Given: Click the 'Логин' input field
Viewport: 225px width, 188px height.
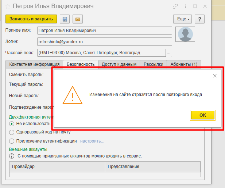Looking at the screenshot, I should (104, 42).
